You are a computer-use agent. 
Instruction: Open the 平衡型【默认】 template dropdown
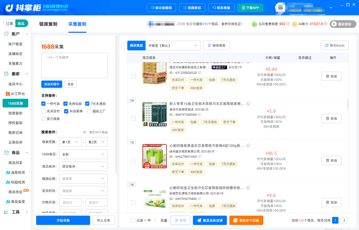coord(173,46)
